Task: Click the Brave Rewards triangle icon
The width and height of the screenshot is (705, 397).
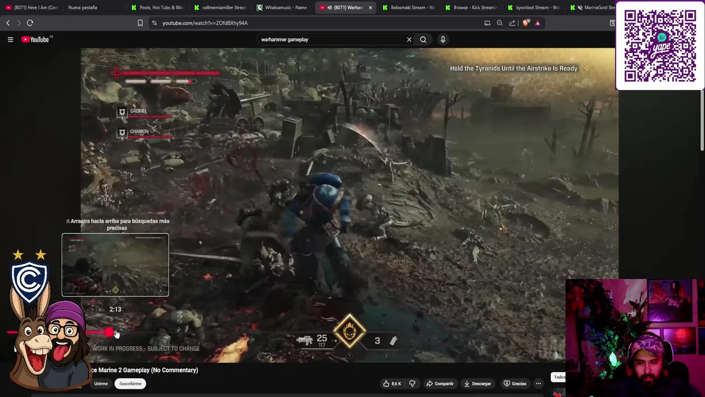Action: click(538, 23)
